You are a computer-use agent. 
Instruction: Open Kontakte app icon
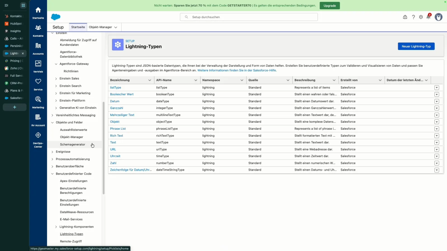point(38,28)
